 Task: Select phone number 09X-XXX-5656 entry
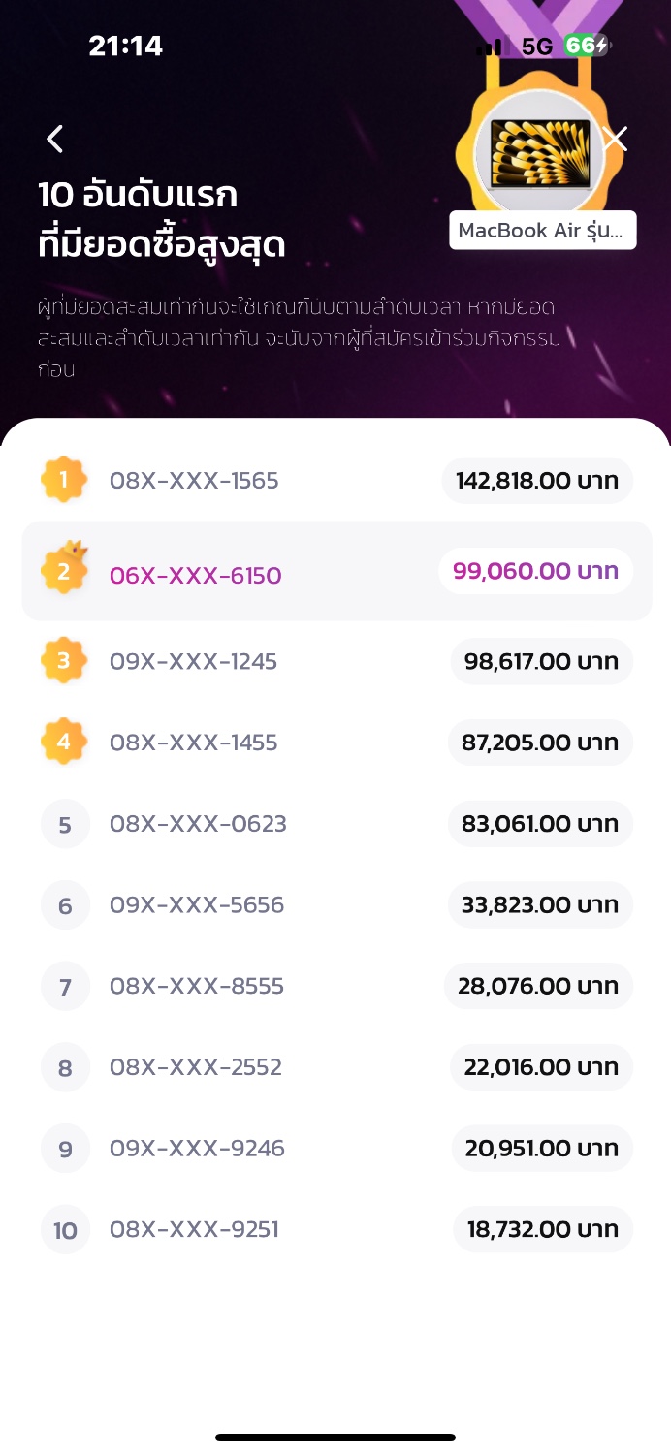197,904
